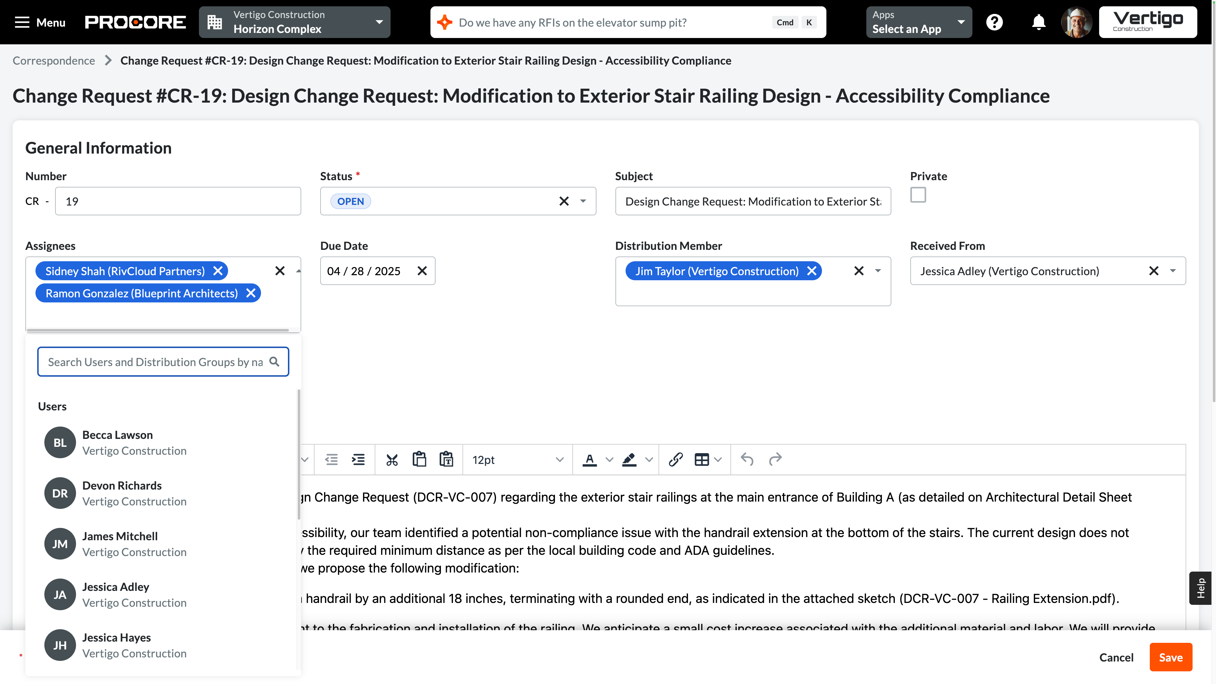
Task: Clear the OPEN status with its X
Action: 563,201
